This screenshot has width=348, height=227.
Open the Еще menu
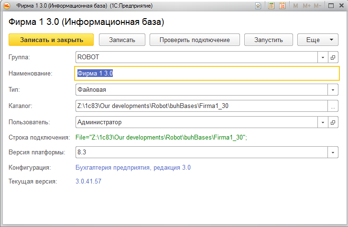pyautogui.click(x=318, y=40)
